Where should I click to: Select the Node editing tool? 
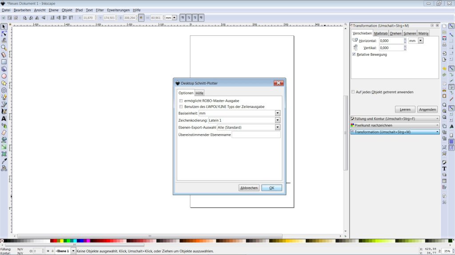(4, 33)
